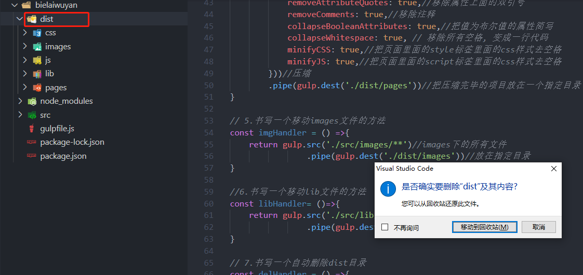The width and height of the screenshot is (583, 275).
Task: Select the node_modules folder label
Action: point(67,101)
